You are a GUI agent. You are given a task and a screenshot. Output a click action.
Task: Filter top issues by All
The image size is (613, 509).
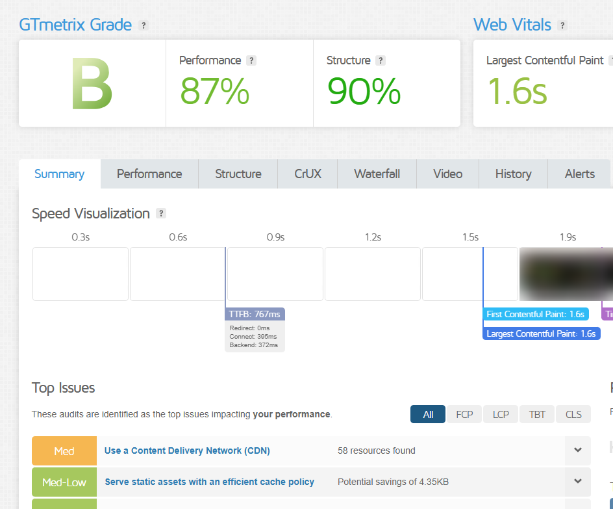428,414
